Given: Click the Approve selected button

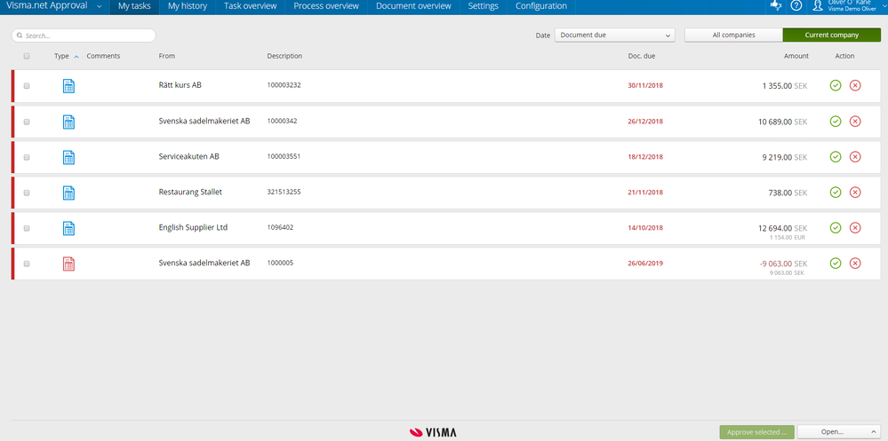Looking at the screenshot, I should (x=757, y=432).
